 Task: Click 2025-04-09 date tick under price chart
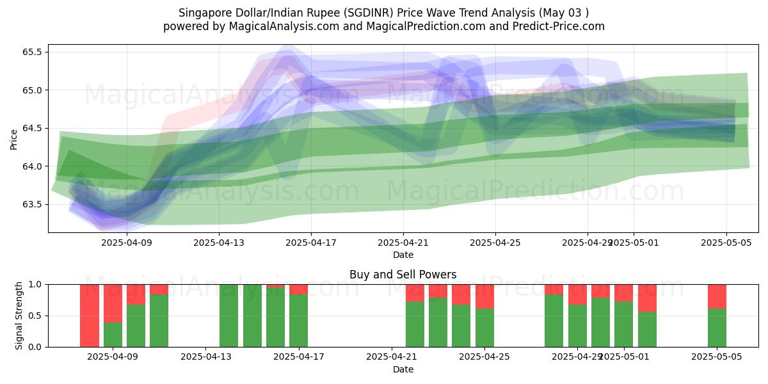[x=127, y=243]
